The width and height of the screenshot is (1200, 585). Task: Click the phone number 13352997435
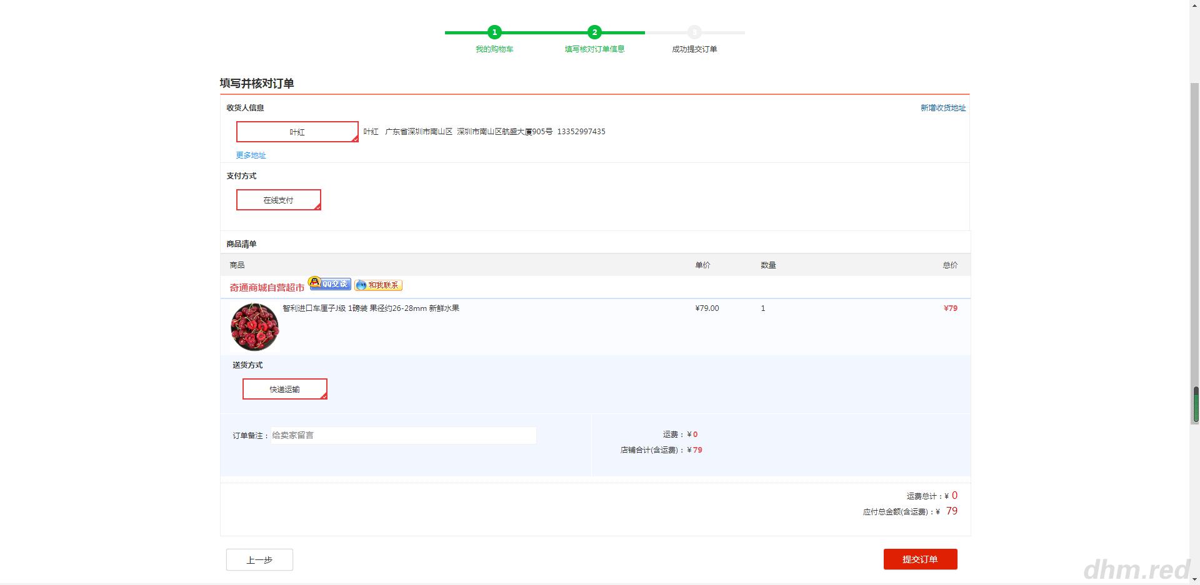click(581, 132)
